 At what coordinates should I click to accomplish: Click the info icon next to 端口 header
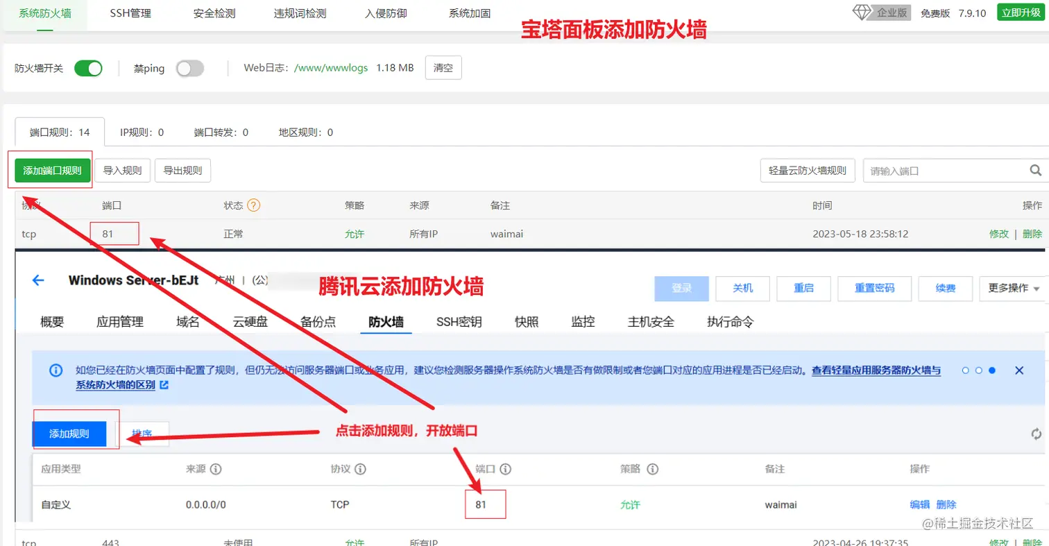[506, 469]
